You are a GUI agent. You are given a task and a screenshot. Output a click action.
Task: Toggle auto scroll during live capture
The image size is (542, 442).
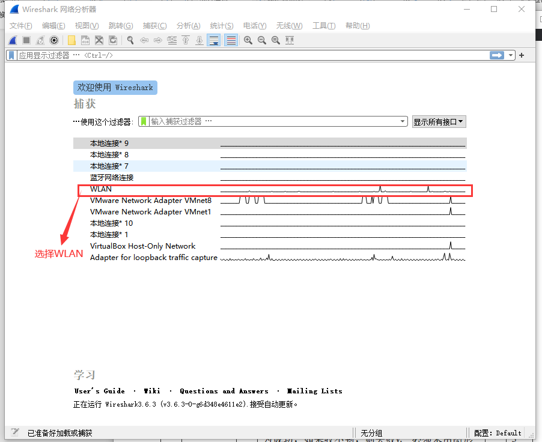pyautogui.click(x=214, y=40)
